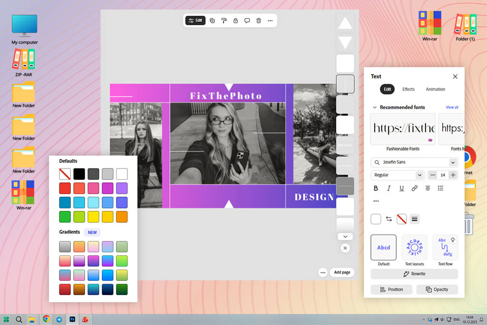Screen dimensions: 487x325
Task: Click the lock icon in top toolbar
Action: click(235, 20)
